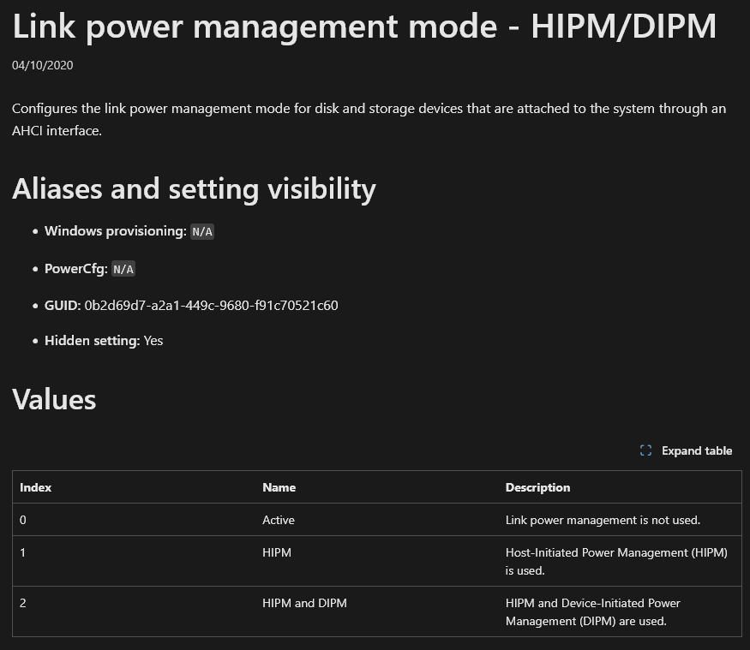Click the date 04/10/2020

pos(43,65)
